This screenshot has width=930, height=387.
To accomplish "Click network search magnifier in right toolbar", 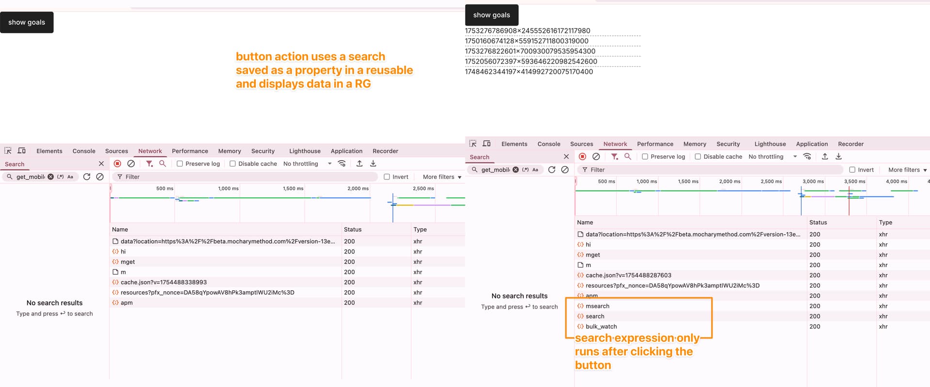I will pyautogui.click(x=628, y=156).
